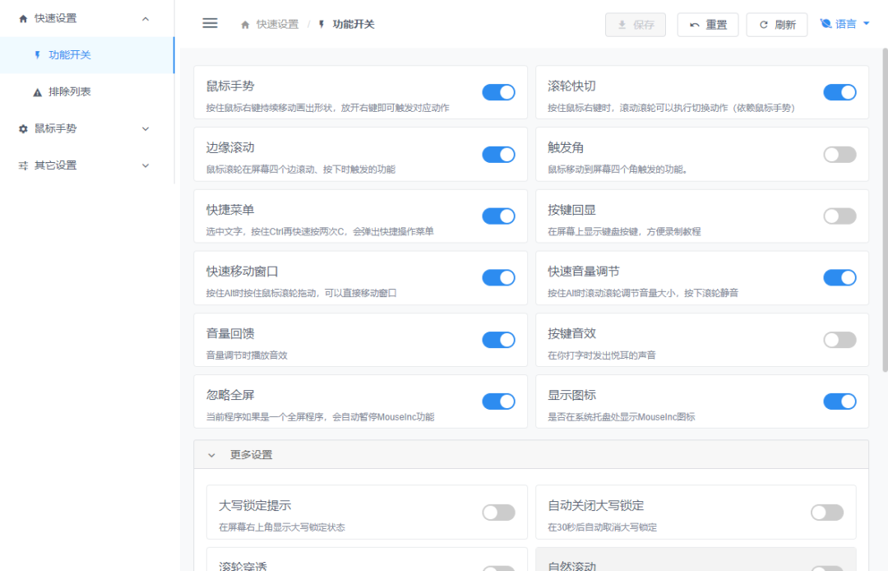This screenshot has width=888, height=571.
Task: Turn on the 按键回显 toggle
Action: (839, 216)
